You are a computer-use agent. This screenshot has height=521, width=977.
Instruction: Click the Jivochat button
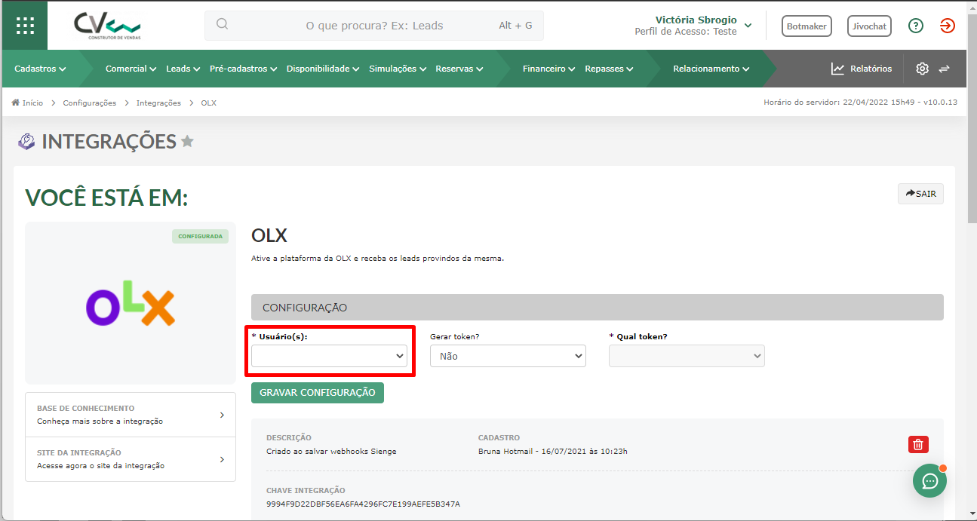pyautogui.click(x=869, y=26)
